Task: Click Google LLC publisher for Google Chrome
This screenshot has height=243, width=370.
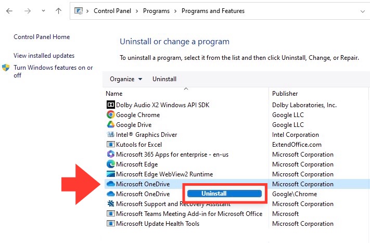Action: tap(288, 115)
